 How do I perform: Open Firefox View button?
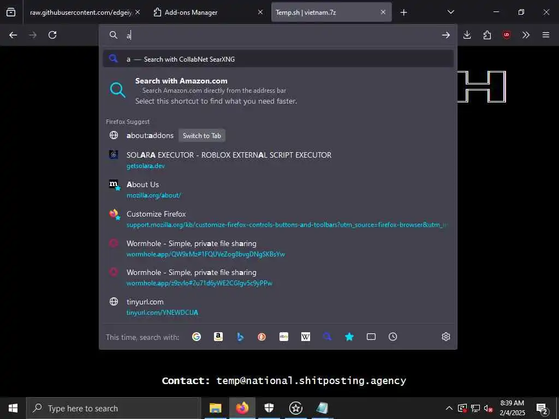(11, 12)
